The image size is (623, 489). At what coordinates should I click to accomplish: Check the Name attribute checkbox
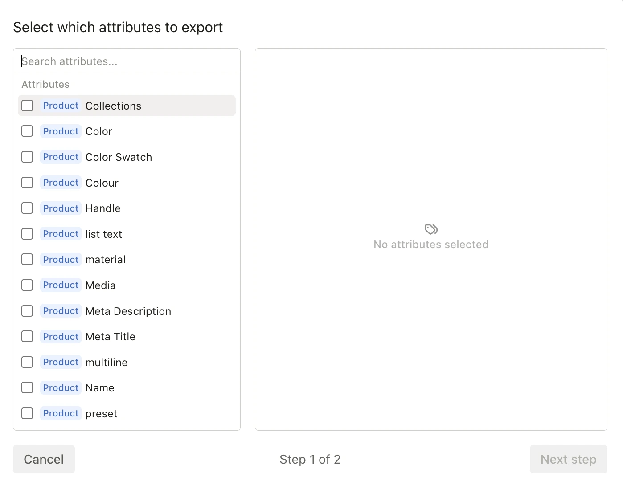point(27,387)
